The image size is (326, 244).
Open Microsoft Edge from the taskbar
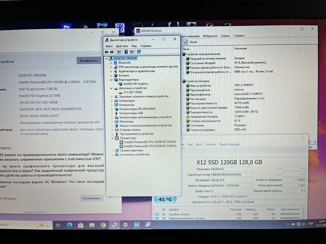(x=70, y=225)
